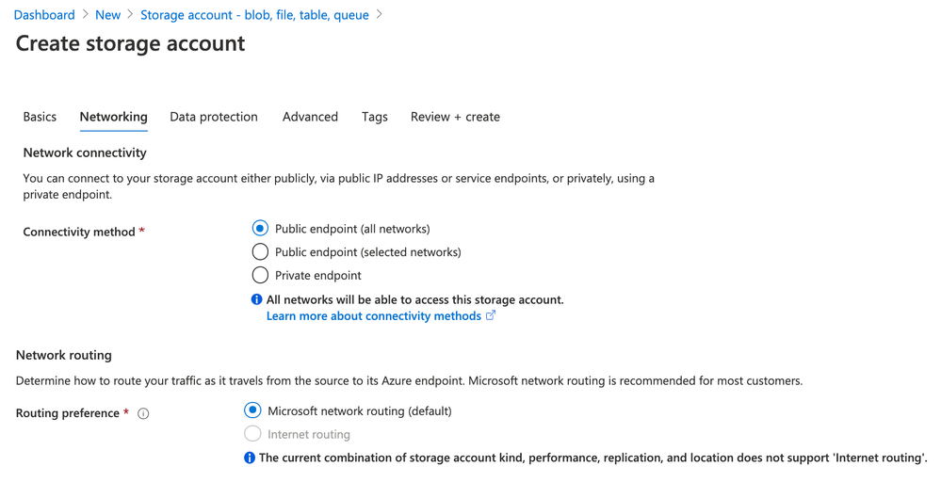Click the info icon beside Routing preference
The height and width of the screenshot is (482, 941).
(x=143, y=413)
